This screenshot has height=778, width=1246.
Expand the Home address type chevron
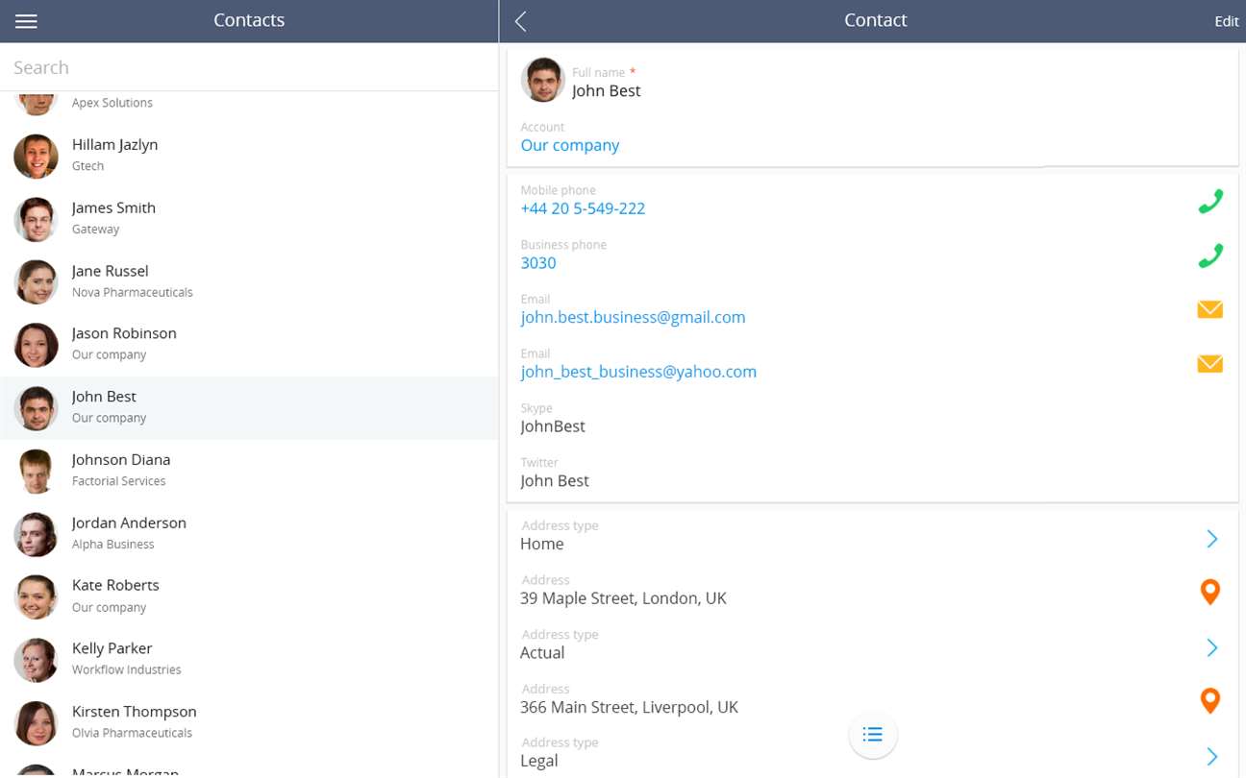pos(1211,539)
